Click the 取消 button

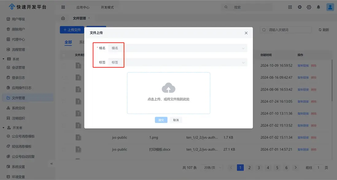(x=176, y=120)
